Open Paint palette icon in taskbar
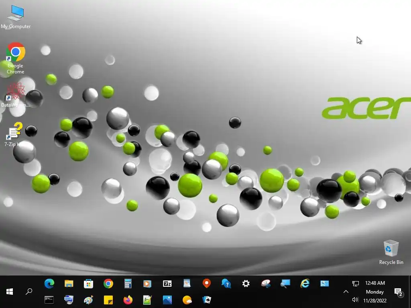The height and width of the screenshot is (308, 411). click(x=88, y=300)
